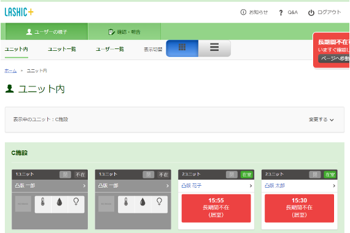Click the 不在 badge on the second 1ユニット card
The width and height of the screenshot is (350, 233).
pos(163,175)
